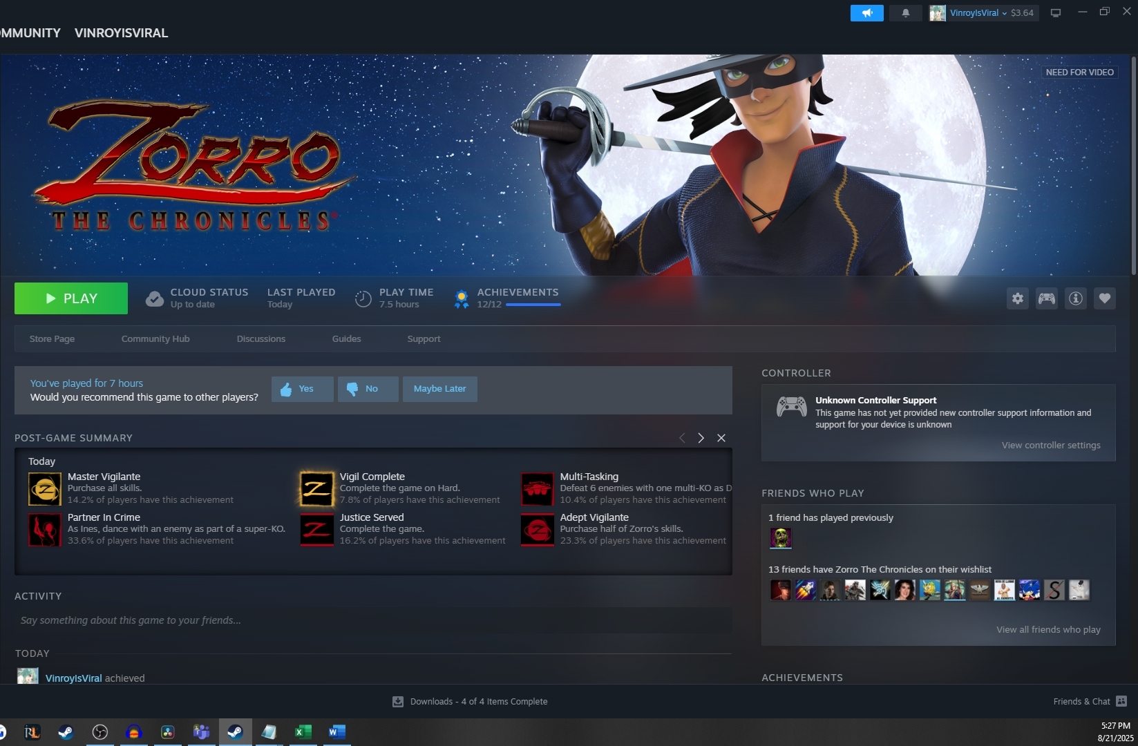
Task: Click the No recommendation button
Action: pyautogui.click(x=368, y=389)
